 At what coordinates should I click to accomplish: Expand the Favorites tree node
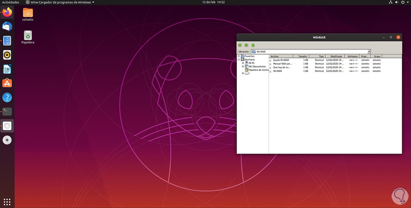[239, 56]
